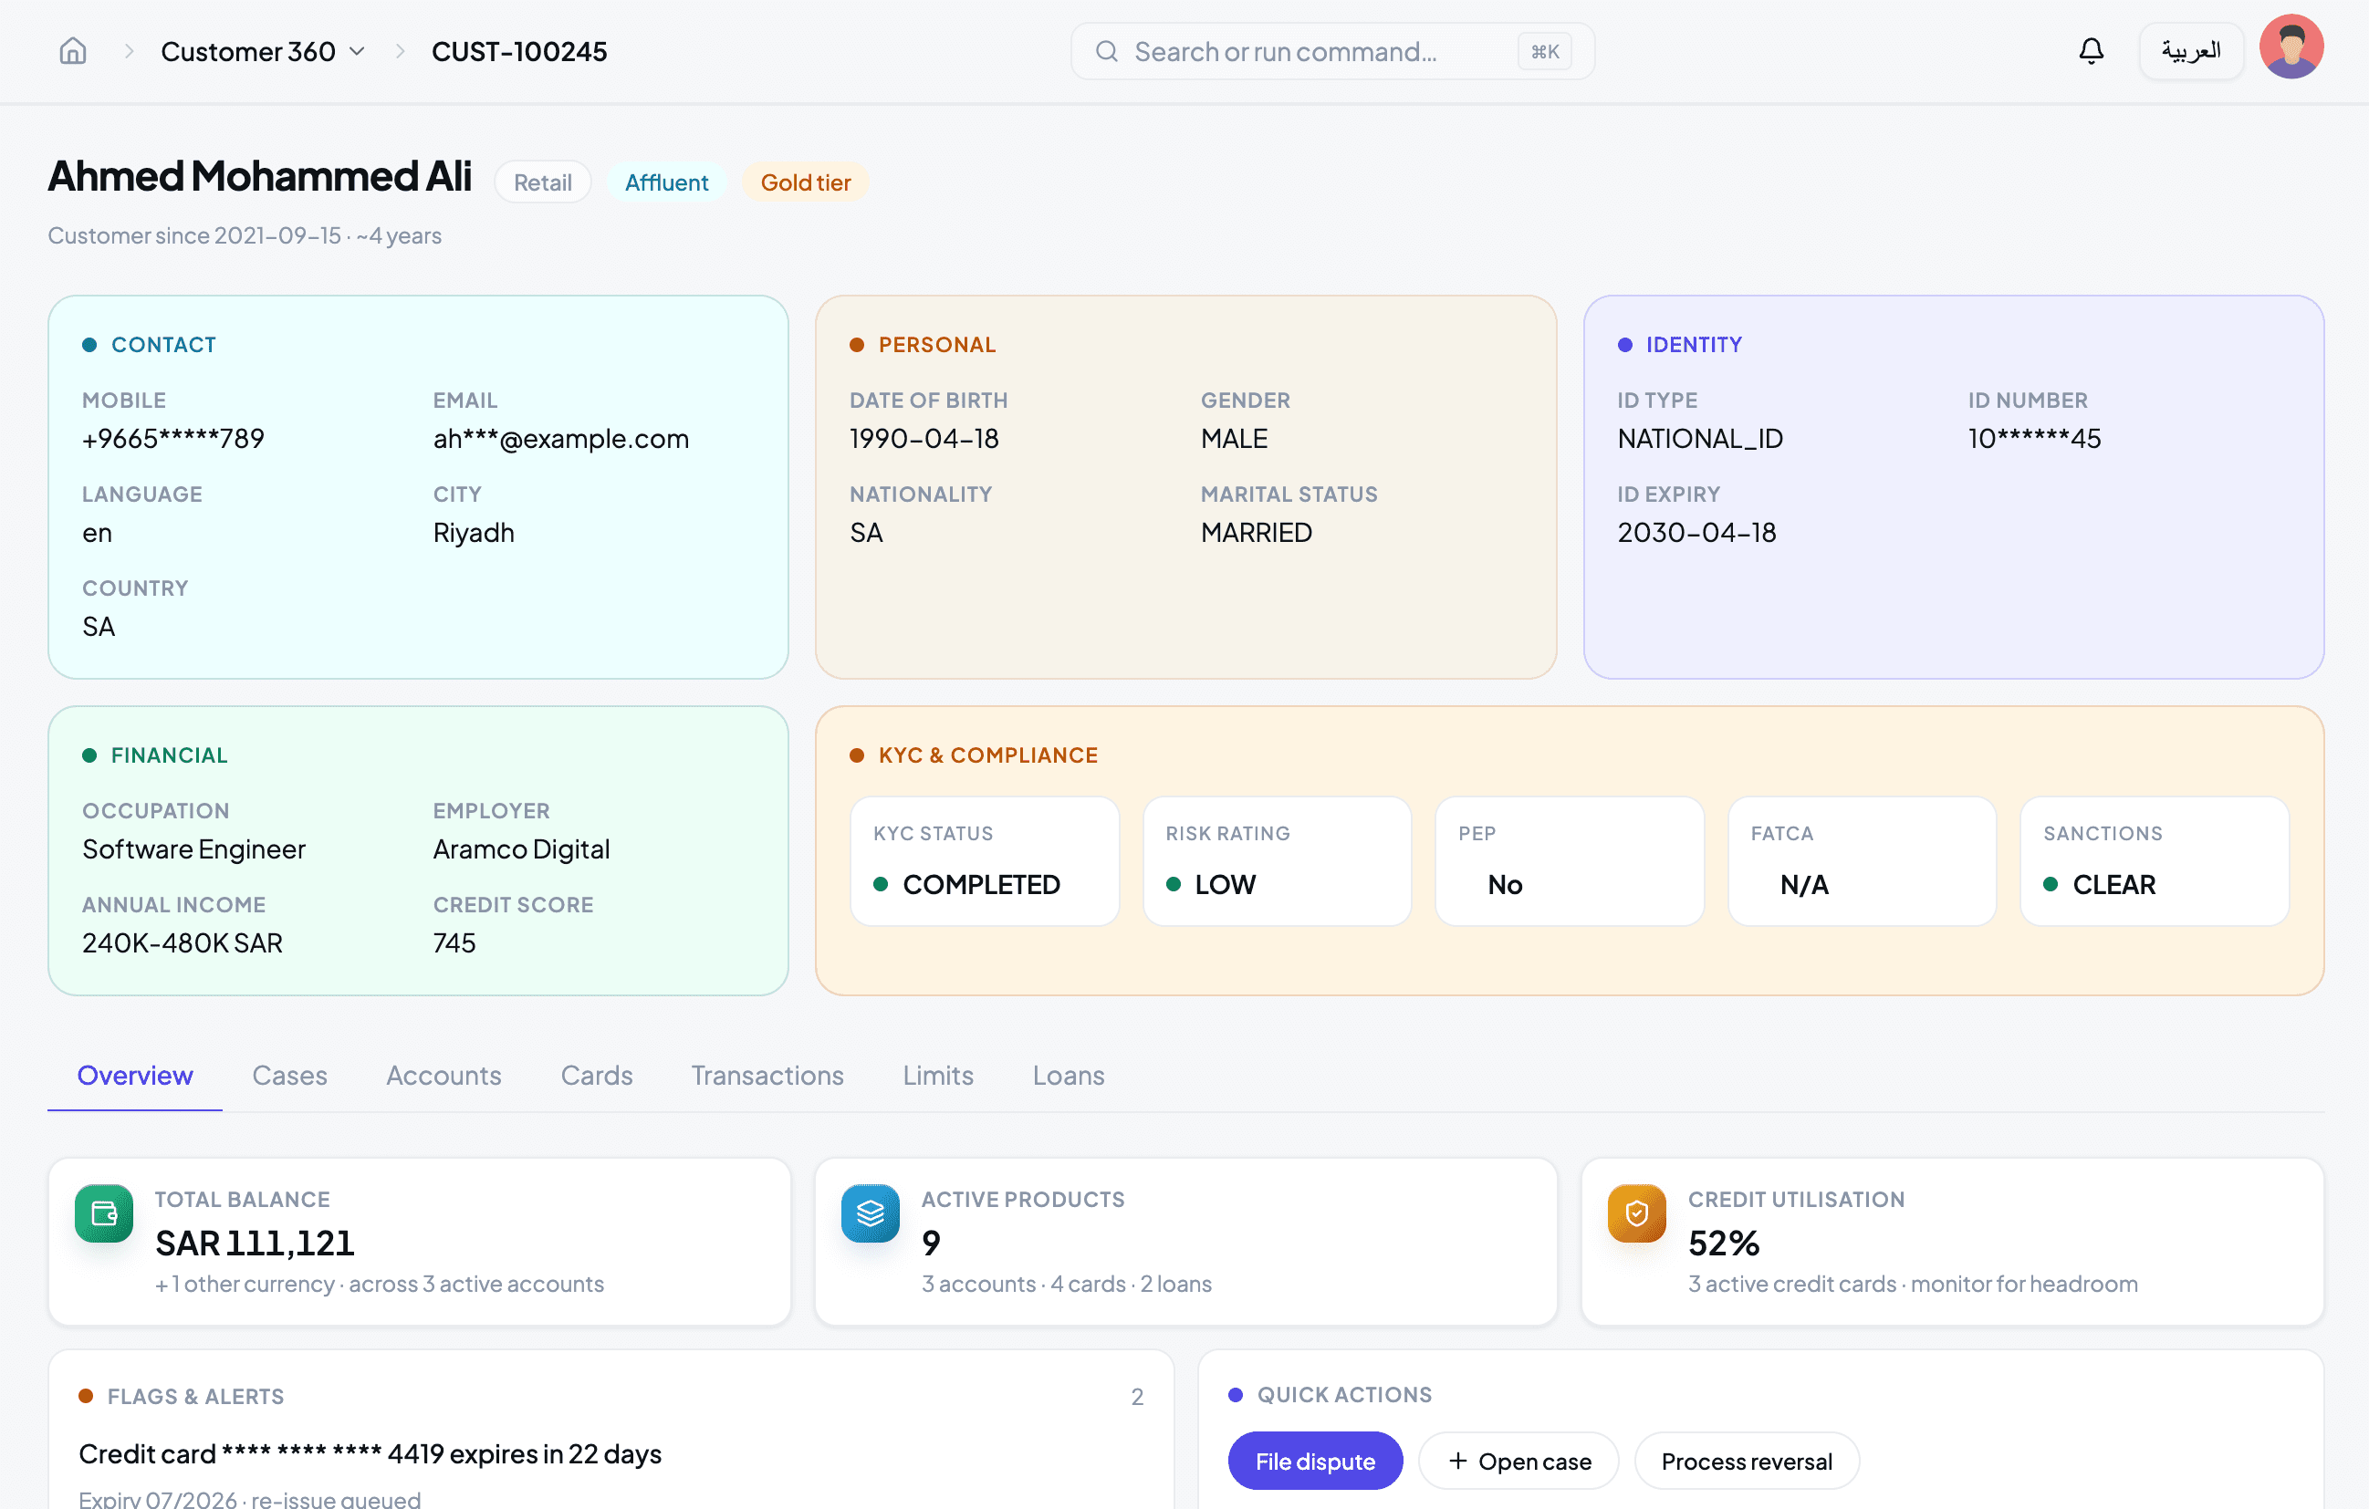Click email ah***@example.com
The width and height of the screenshot is (2369, 1509).
(561, 439)
